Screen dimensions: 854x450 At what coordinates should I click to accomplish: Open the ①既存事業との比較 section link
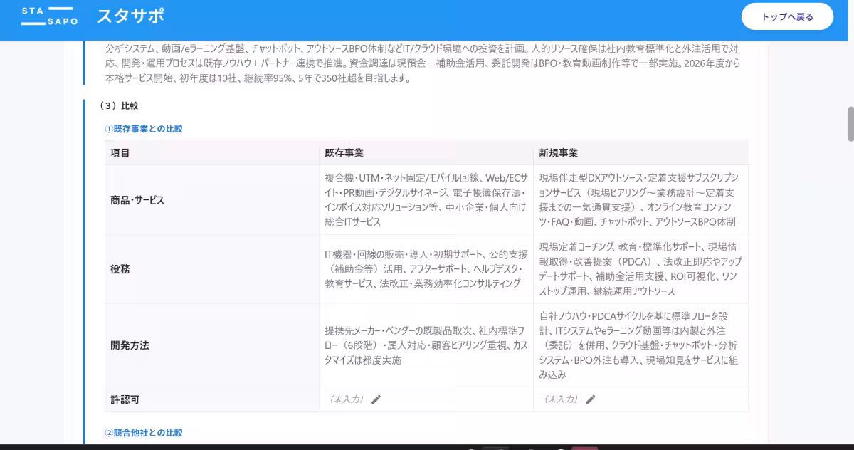tap(145, 129)
